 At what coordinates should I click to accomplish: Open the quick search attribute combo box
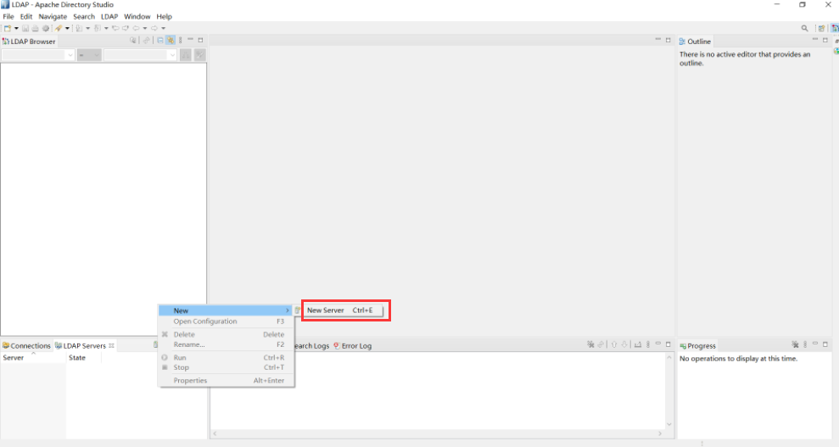(x=38, y=55)
